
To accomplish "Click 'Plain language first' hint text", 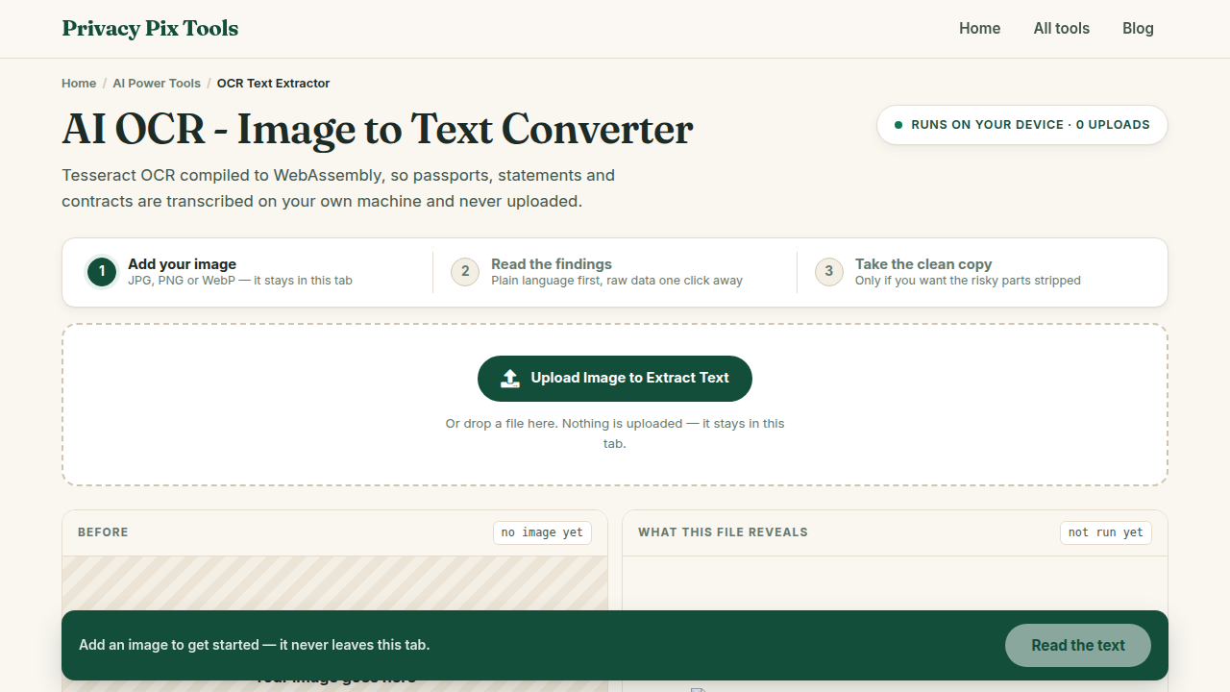I will click(x=617, y=281).
